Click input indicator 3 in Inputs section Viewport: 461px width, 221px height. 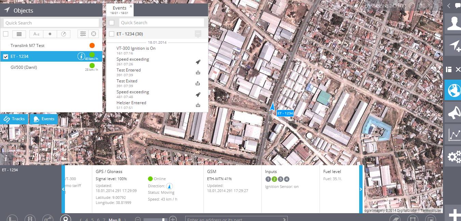pos(281,179)
